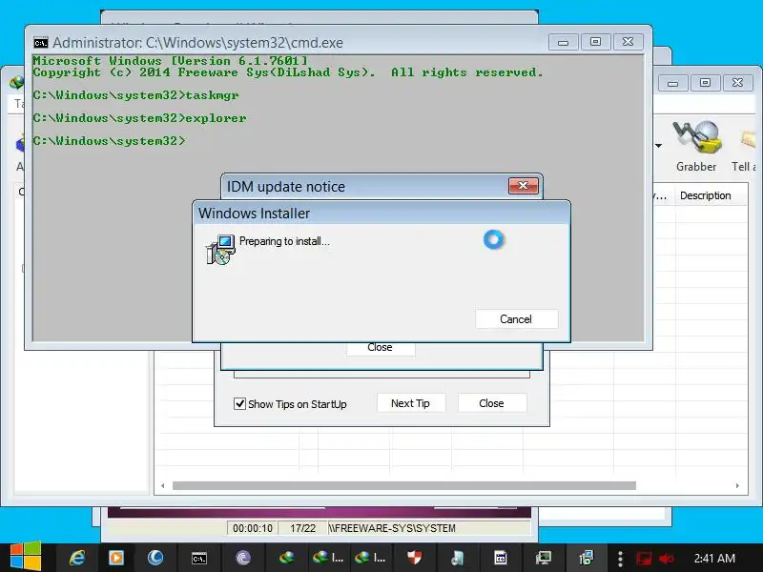Show the Next Tip
Viewport: 763px width, 572px height.
click(411, 403)
